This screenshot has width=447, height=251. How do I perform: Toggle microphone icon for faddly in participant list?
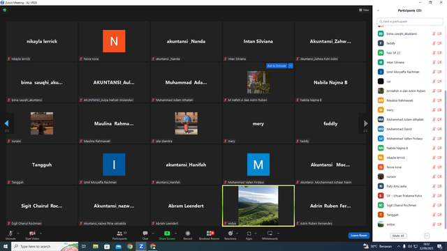[434, 43]
